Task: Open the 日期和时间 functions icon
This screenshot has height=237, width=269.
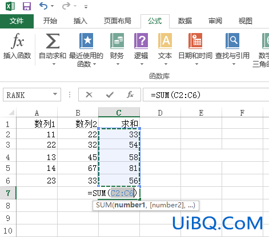Action: click(x=195, y=40)
